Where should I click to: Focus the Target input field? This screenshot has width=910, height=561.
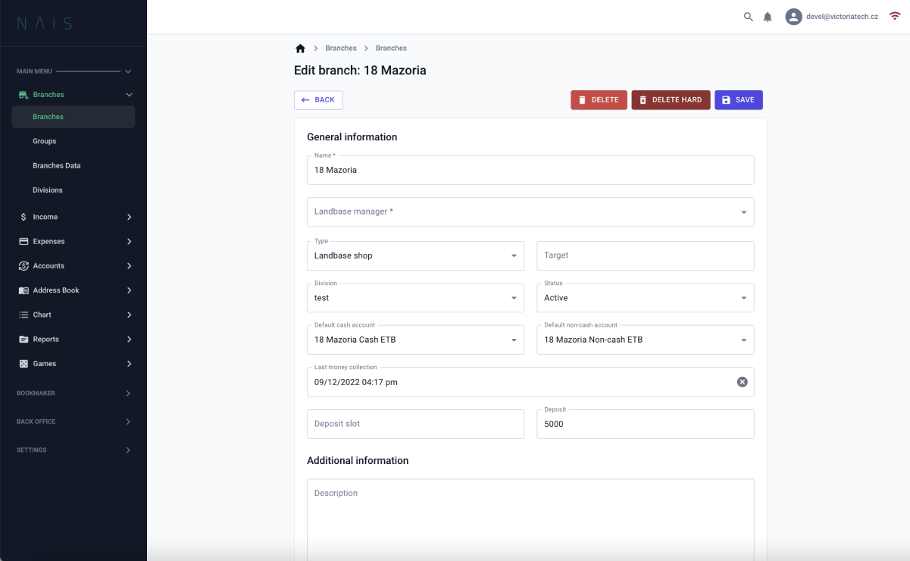pyautogui.click(x=646, y=255)
